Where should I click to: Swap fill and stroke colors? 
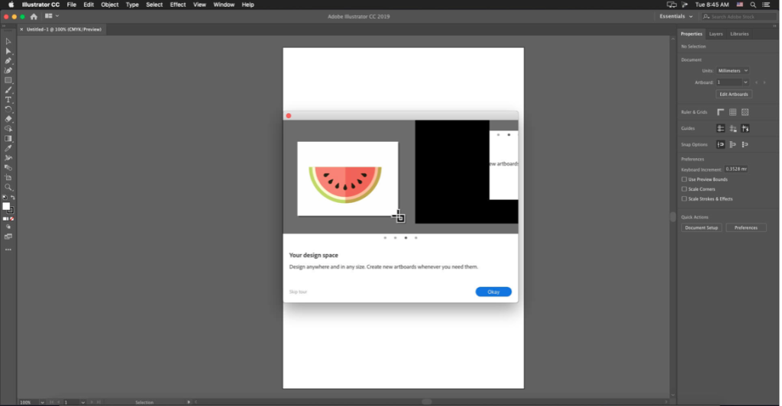12,198
